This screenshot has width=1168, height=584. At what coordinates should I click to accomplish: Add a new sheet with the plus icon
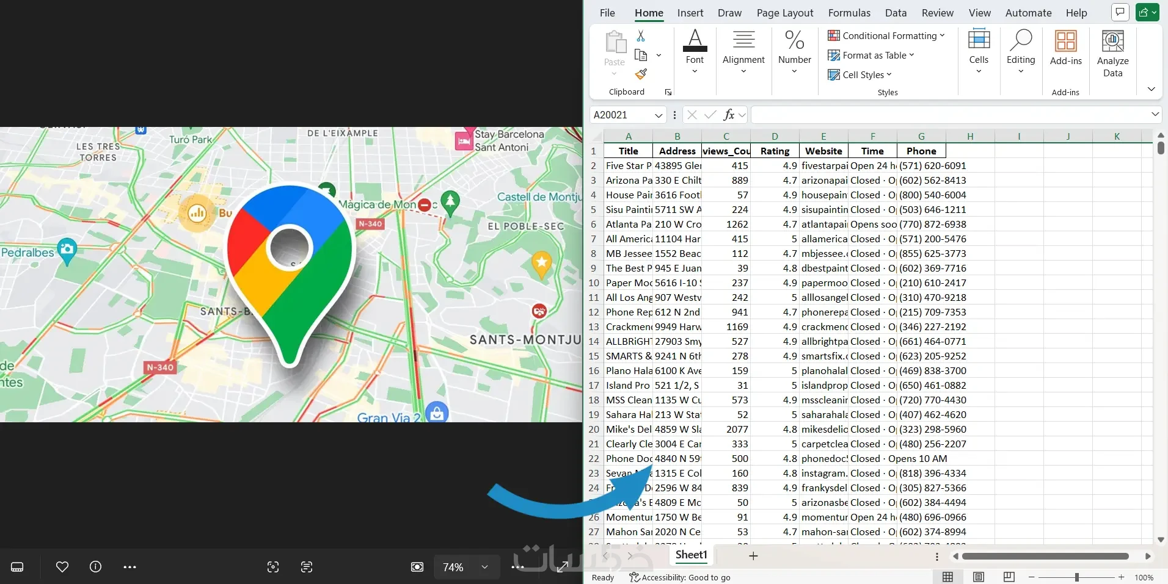pos(753,556)
